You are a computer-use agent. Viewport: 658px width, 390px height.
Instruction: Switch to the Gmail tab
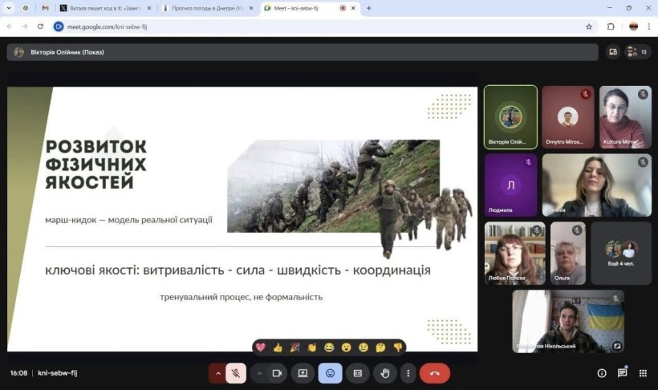tap(45, 8)
